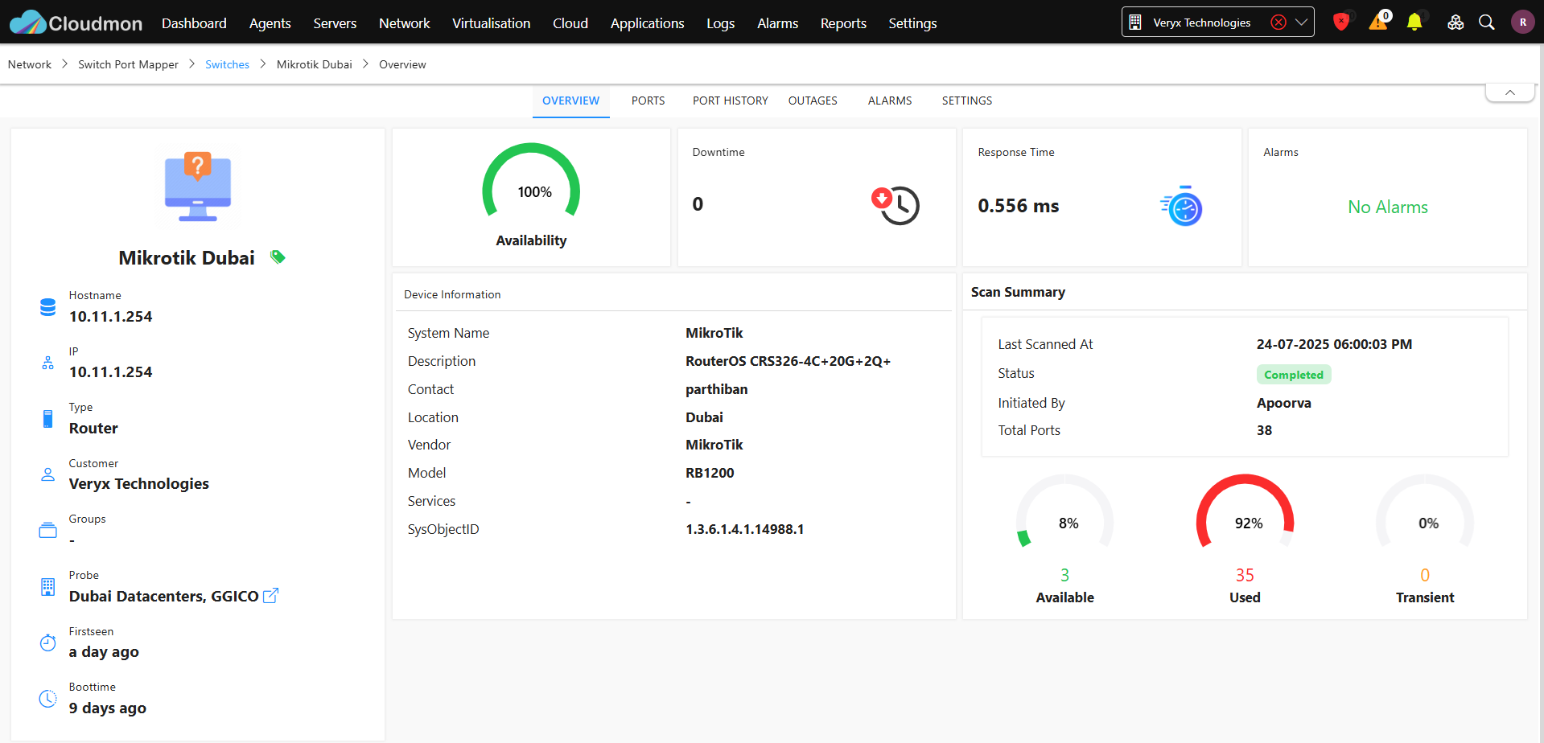This screenshot has height=743, width=1544.
Task: Open the Virtualisation menu
Action: tap(492, 23)
